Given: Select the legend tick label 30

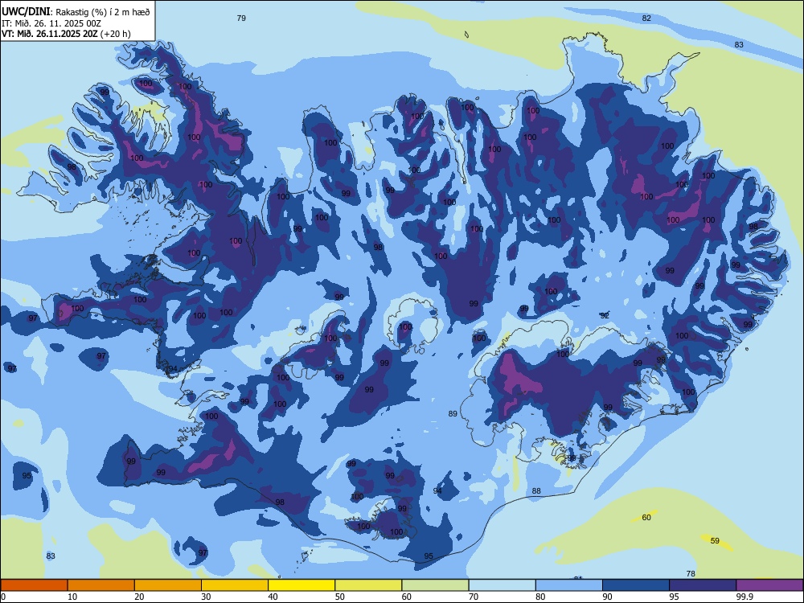Looking at the screenshot, I should click(206, 597).
